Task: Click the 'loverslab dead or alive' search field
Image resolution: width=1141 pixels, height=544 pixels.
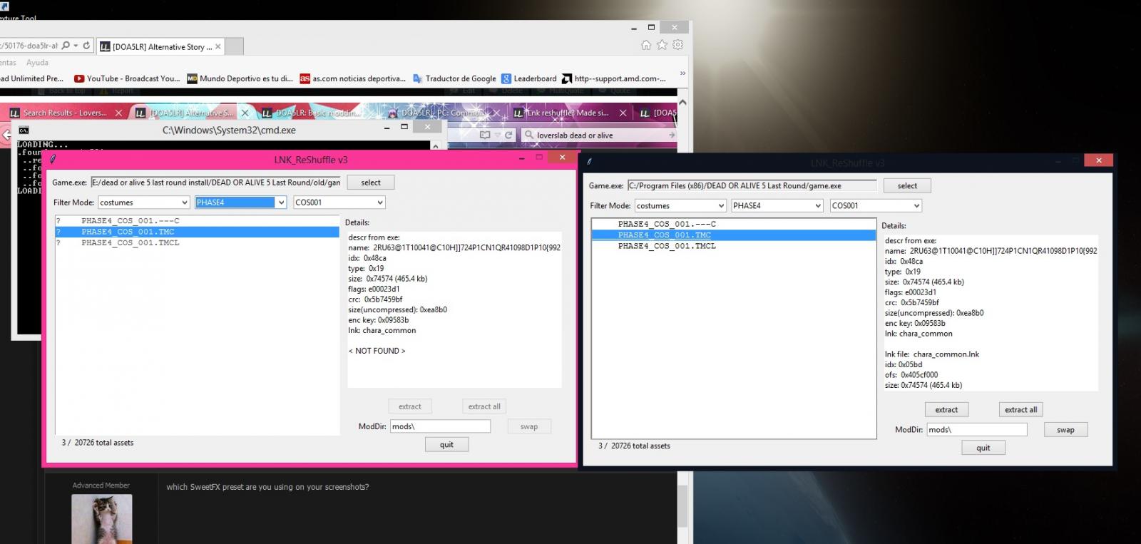Action: [x=599, y=135]
